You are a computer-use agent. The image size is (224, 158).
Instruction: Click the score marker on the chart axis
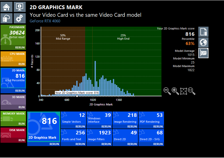coord(77,96)
